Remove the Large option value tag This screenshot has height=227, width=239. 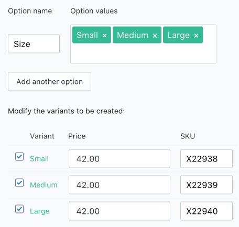click(196, 36)
